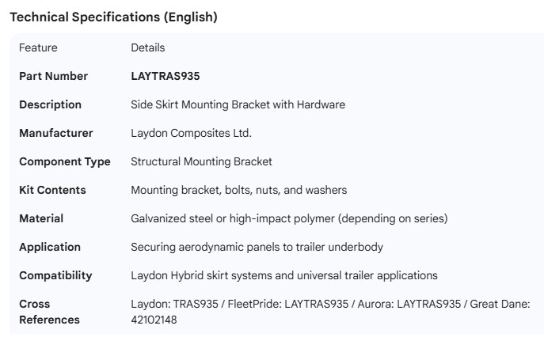Select the Details column header
The height and width of the screenshot is (337, 544).
pos(147,47)
